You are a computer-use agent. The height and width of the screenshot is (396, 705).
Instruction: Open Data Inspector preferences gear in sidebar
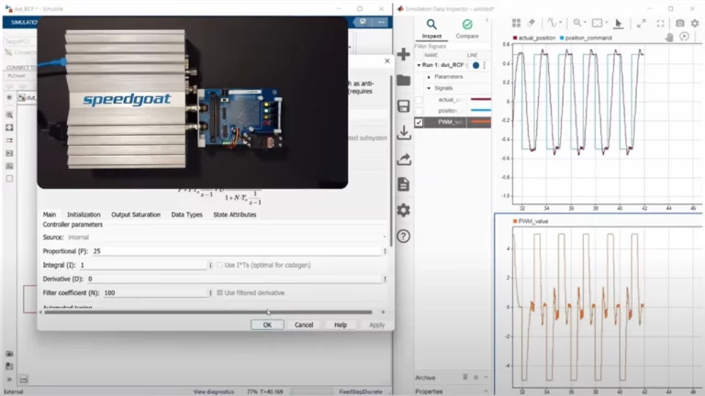(403, 210)
